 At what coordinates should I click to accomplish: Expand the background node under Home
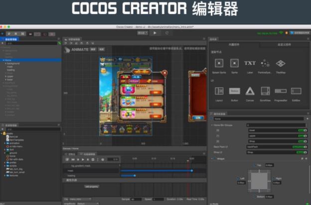(5, 64)
